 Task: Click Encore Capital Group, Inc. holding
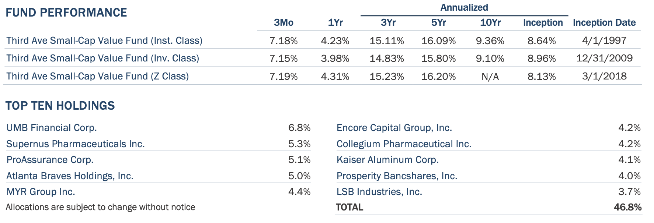tap(394, 128)
